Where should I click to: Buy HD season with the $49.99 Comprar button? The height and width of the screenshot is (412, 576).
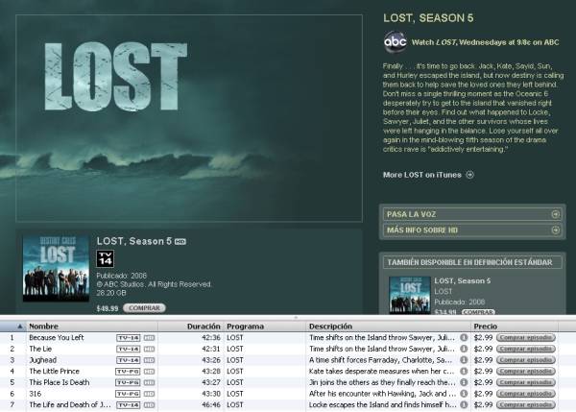144,308
